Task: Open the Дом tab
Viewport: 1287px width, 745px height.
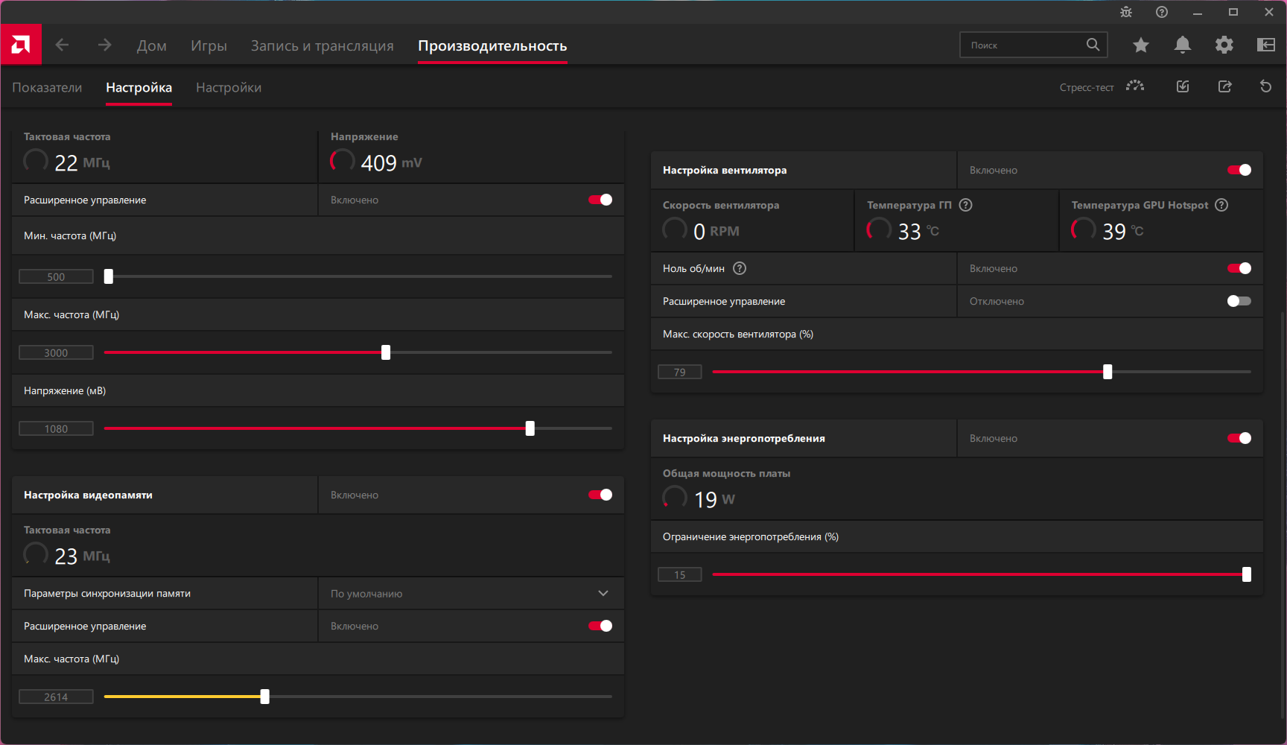Action: [152, 45]
